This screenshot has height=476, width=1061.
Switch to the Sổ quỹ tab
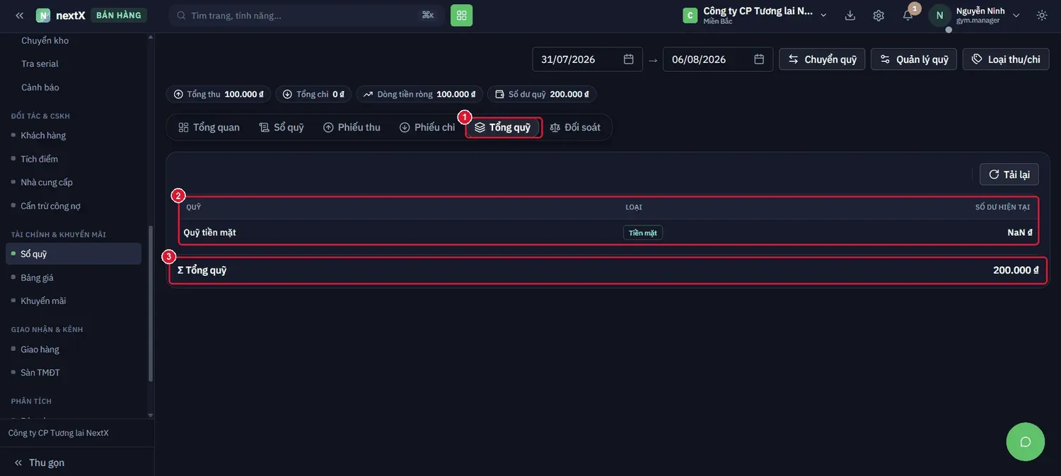point(282,127)
